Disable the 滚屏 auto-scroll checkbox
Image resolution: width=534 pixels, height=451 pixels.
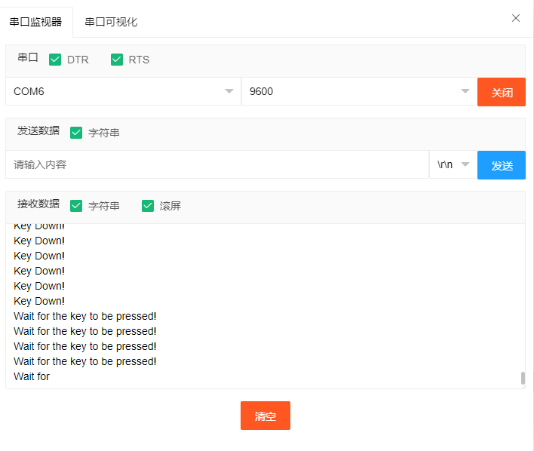coord(148,206)
